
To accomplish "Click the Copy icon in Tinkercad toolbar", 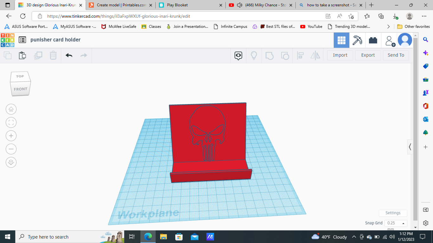I will (8, 55).
